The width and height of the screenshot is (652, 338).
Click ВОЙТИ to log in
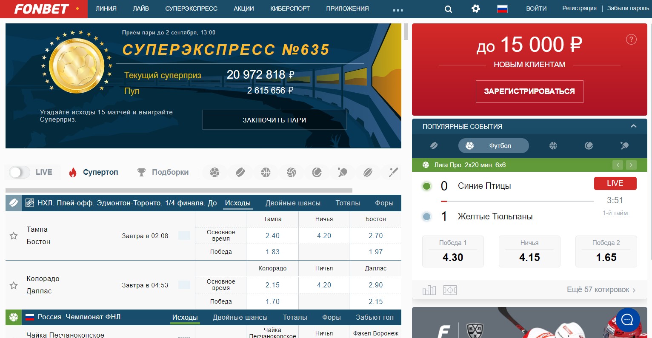point(536,9)
